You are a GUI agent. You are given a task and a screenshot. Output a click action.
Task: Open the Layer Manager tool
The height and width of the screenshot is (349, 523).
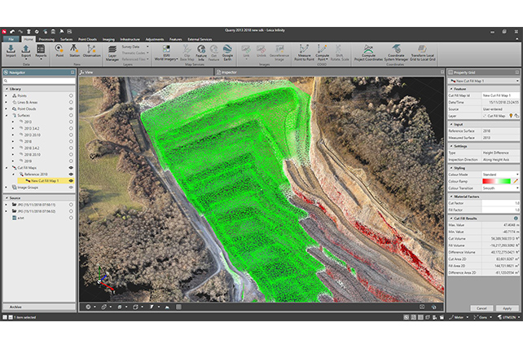[112, 54]
